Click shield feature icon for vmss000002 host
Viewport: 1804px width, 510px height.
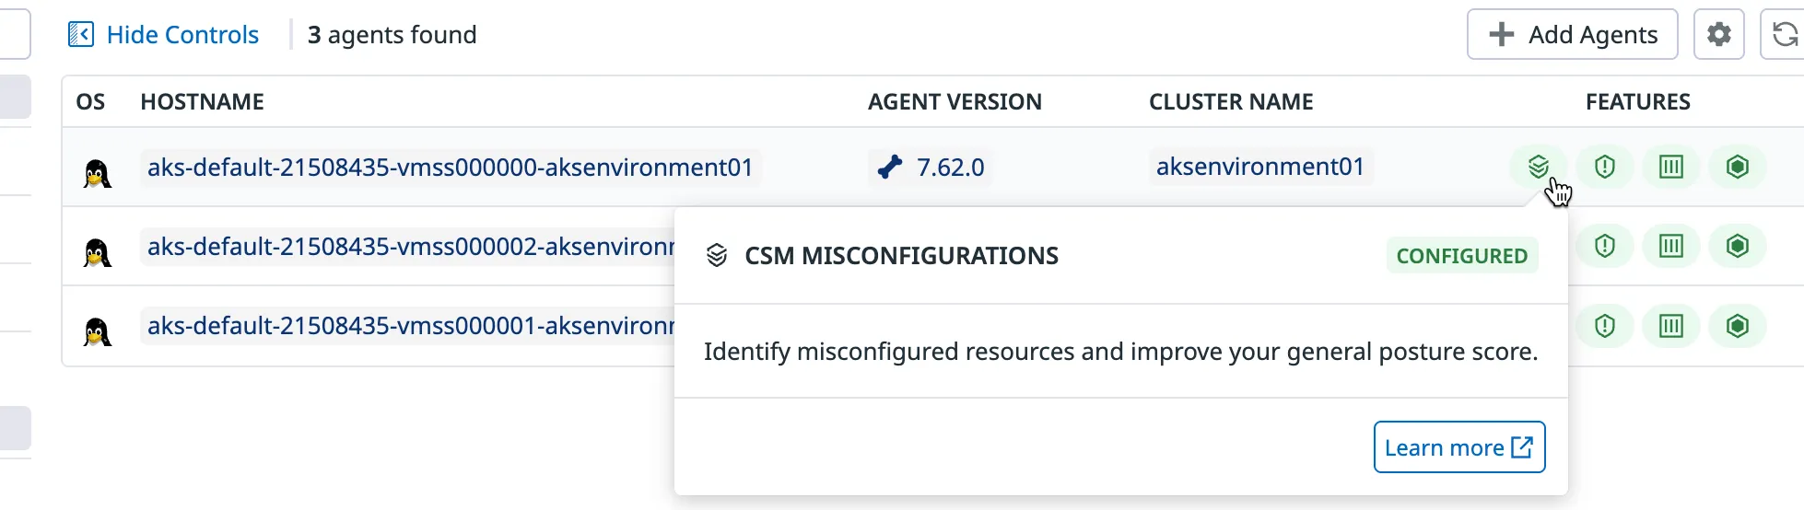pyautogui.click(x=1604, y=246)
